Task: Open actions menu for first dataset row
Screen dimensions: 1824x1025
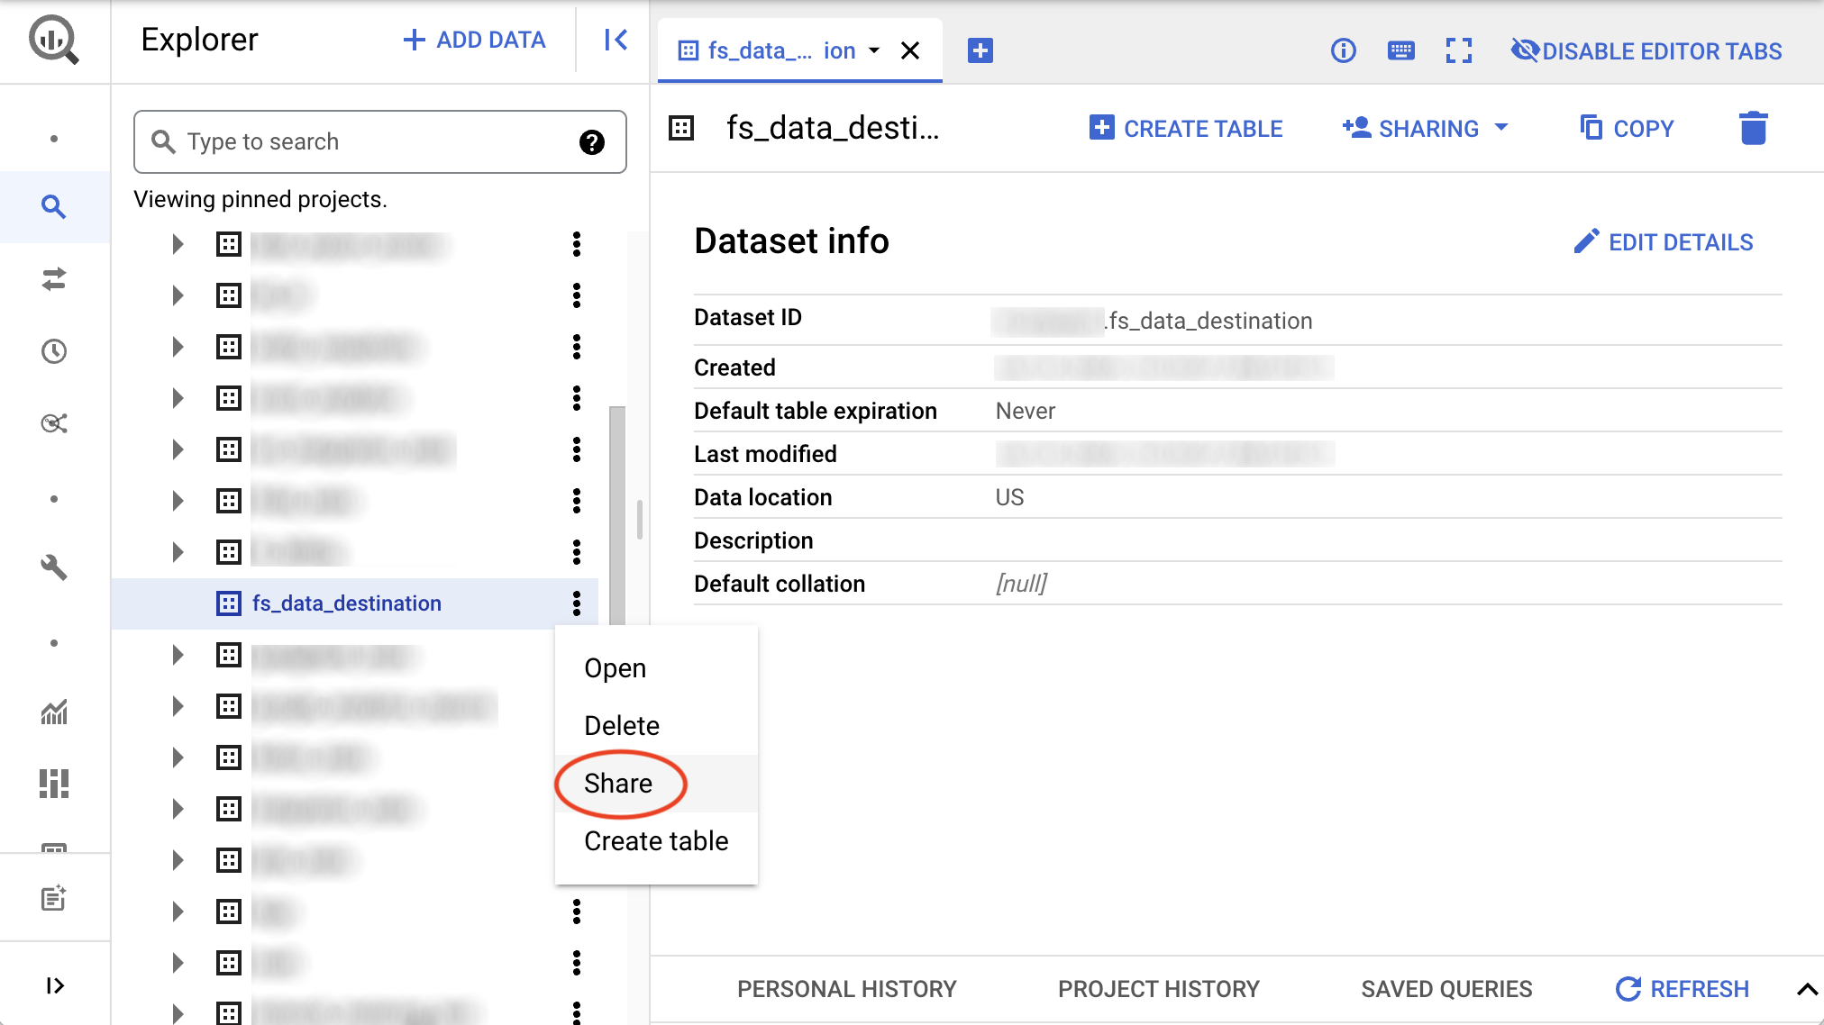Action: pos(577,244)
